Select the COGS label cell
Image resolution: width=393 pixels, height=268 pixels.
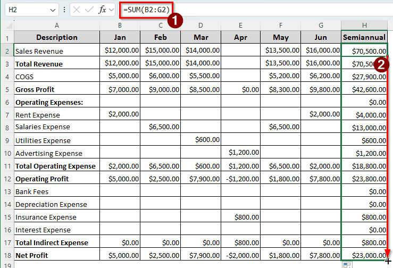click(57, 76)
